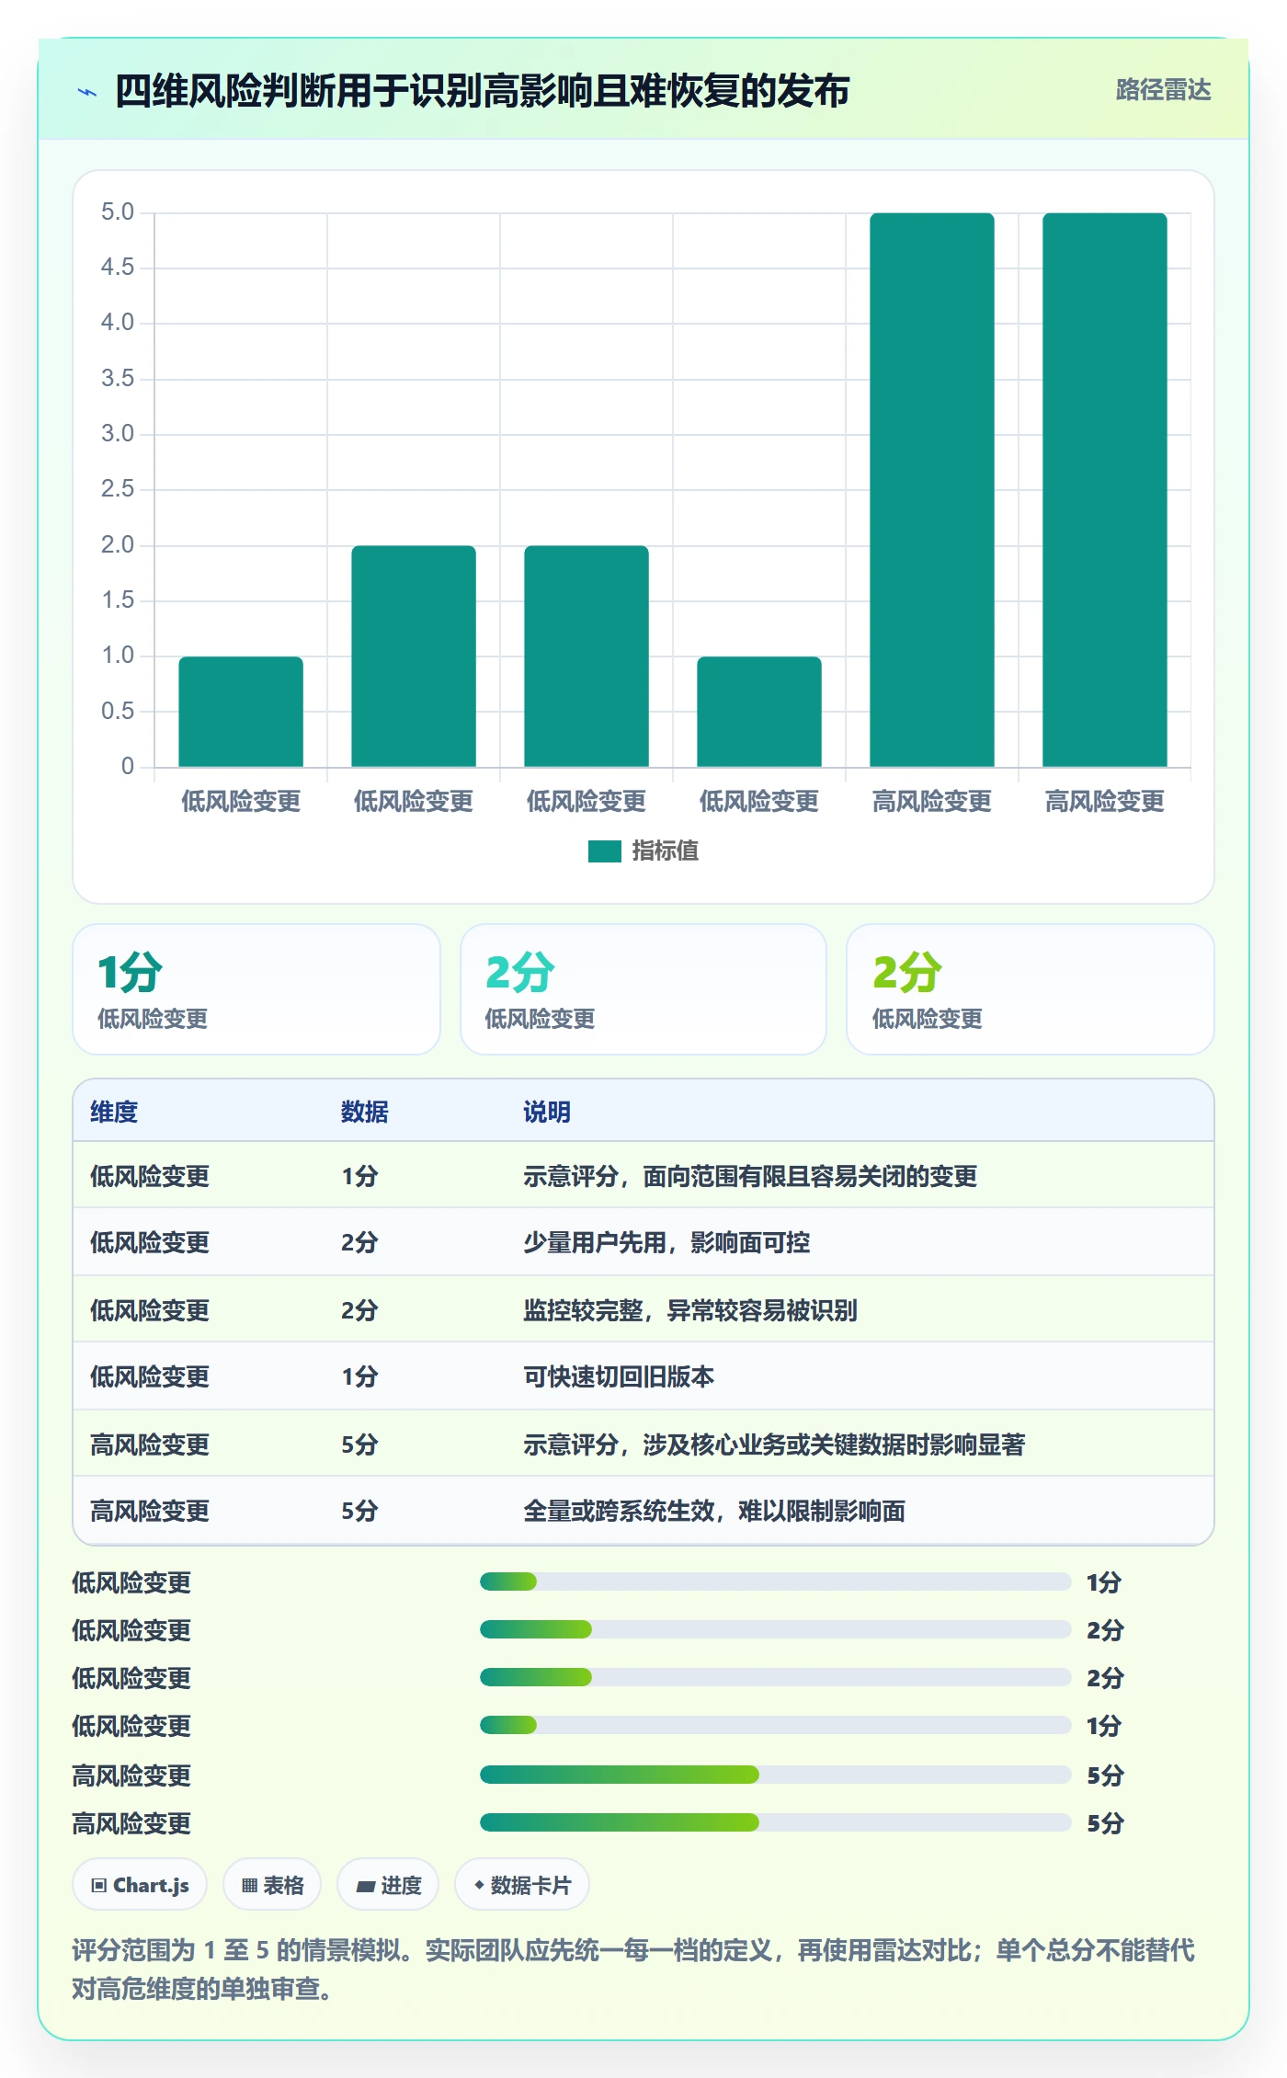Click the 数据 table column header

click(365, 1112)
